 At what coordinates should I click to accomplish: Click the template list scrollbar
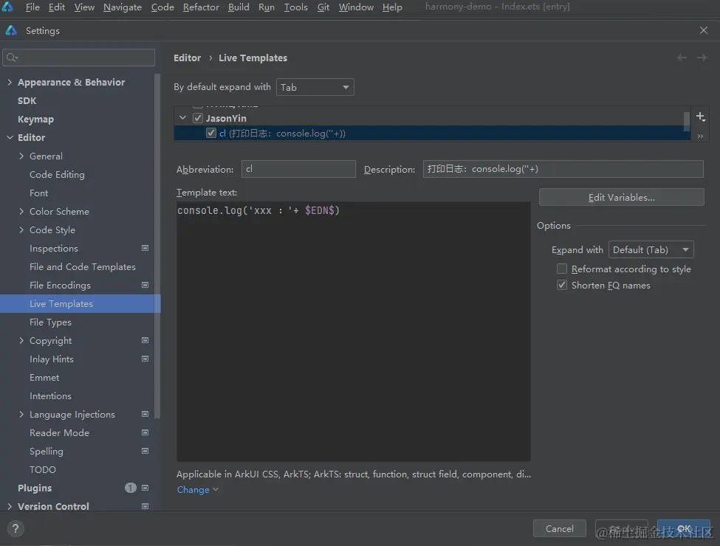(x=687, y=121)
